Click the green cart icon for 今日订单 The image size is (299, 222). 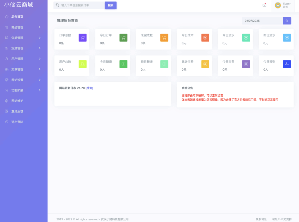[x=124, y=38]
